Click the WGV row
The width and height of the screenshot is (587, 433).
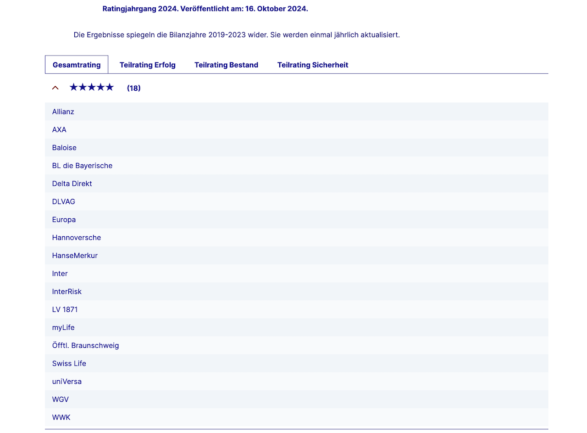(297, 399)
